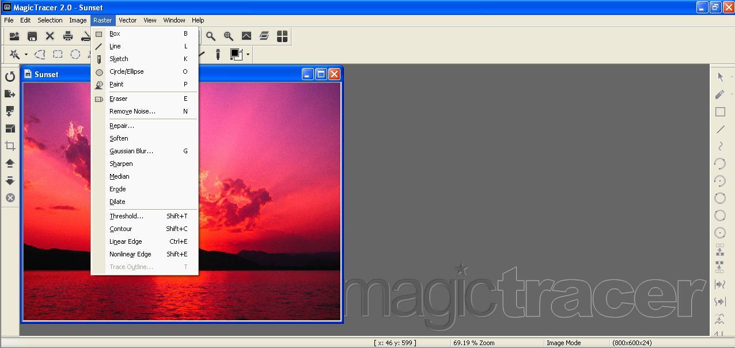Click the split-panel icon in left sidebar
This screenshot has height=348, width=735.
[10, 128]
